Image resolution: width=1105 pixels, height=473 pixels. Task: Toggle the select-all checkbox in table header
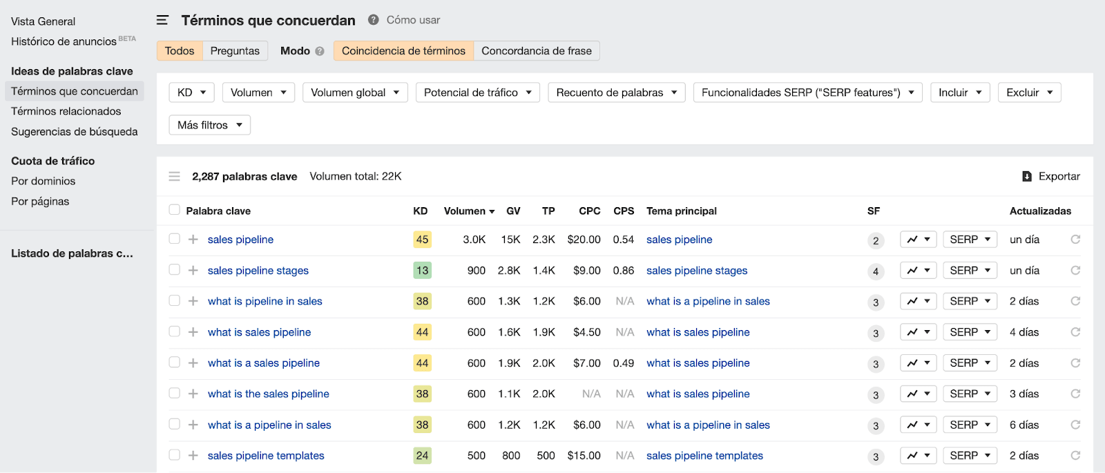(175, 210)
